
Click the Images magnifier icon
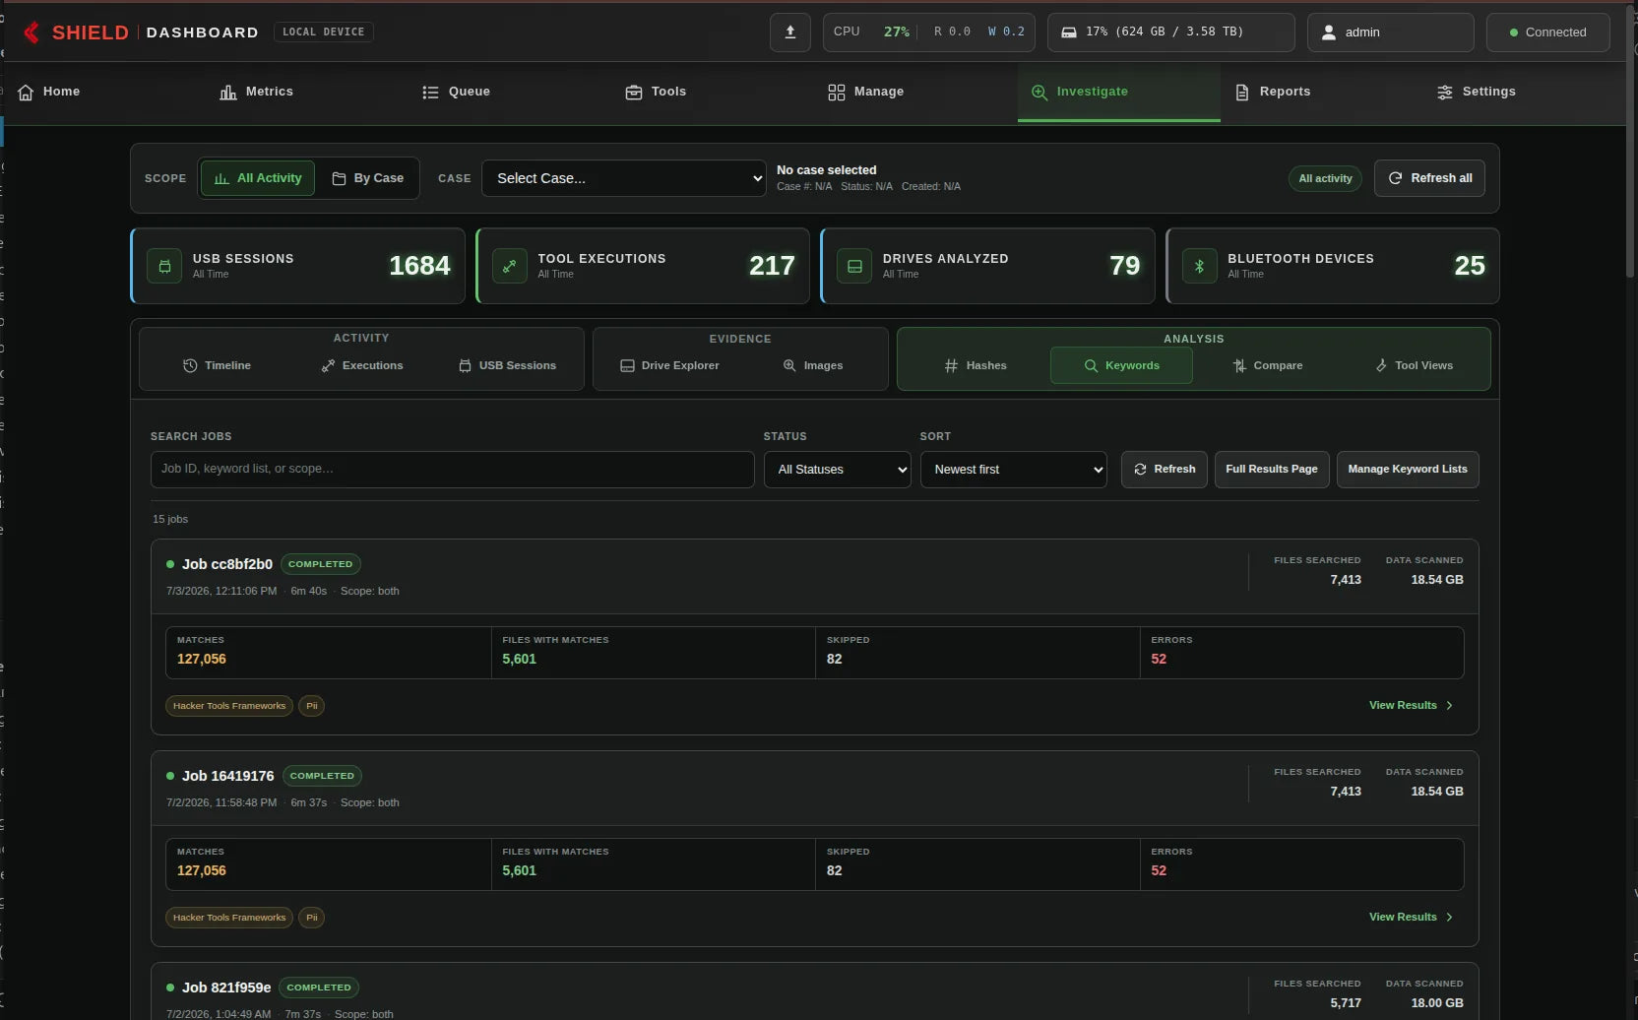789,365
